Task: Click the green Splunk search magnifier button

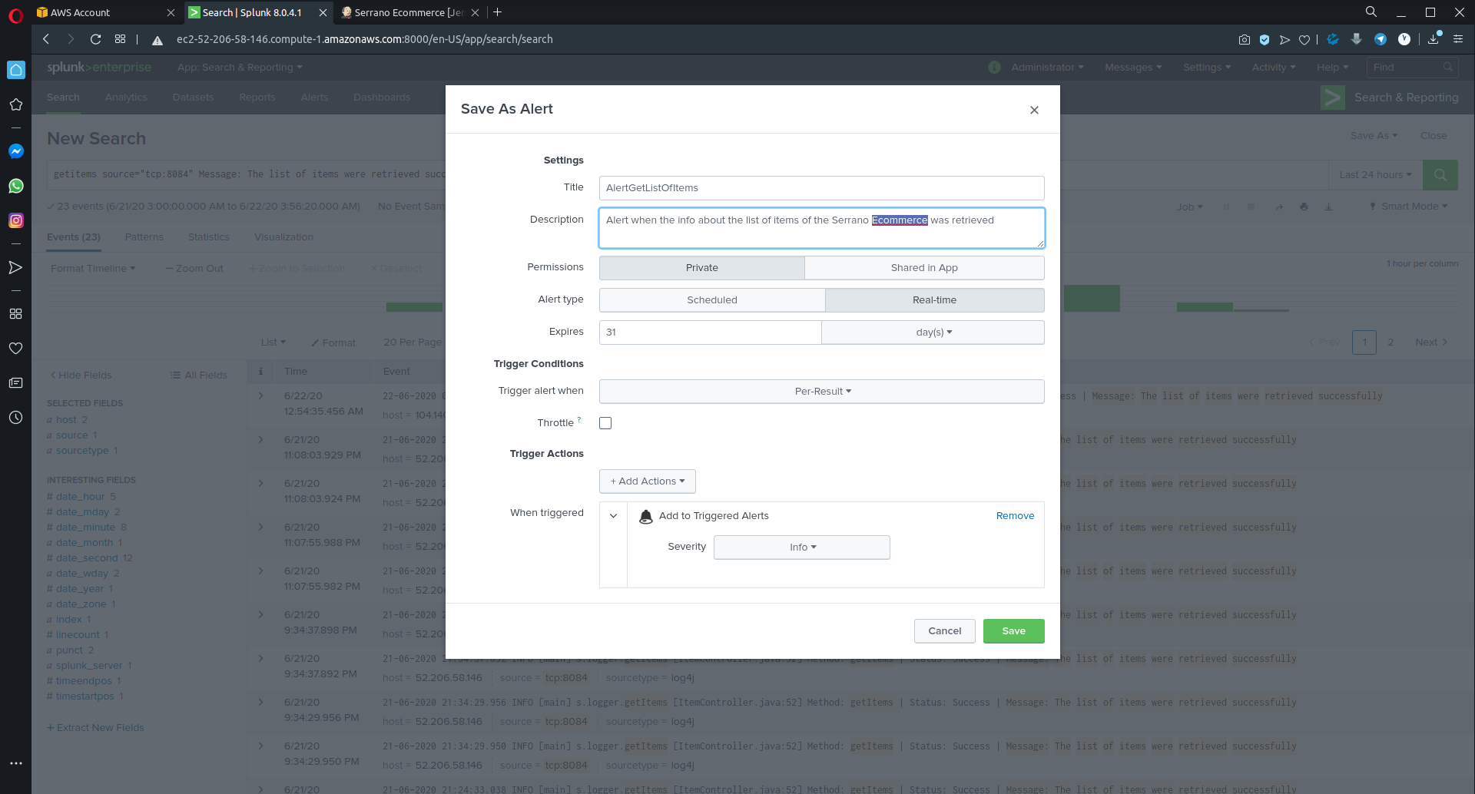Action: (x=1440, y=175)
